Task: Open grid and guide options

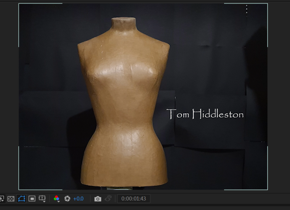Action: coord(42,199)
